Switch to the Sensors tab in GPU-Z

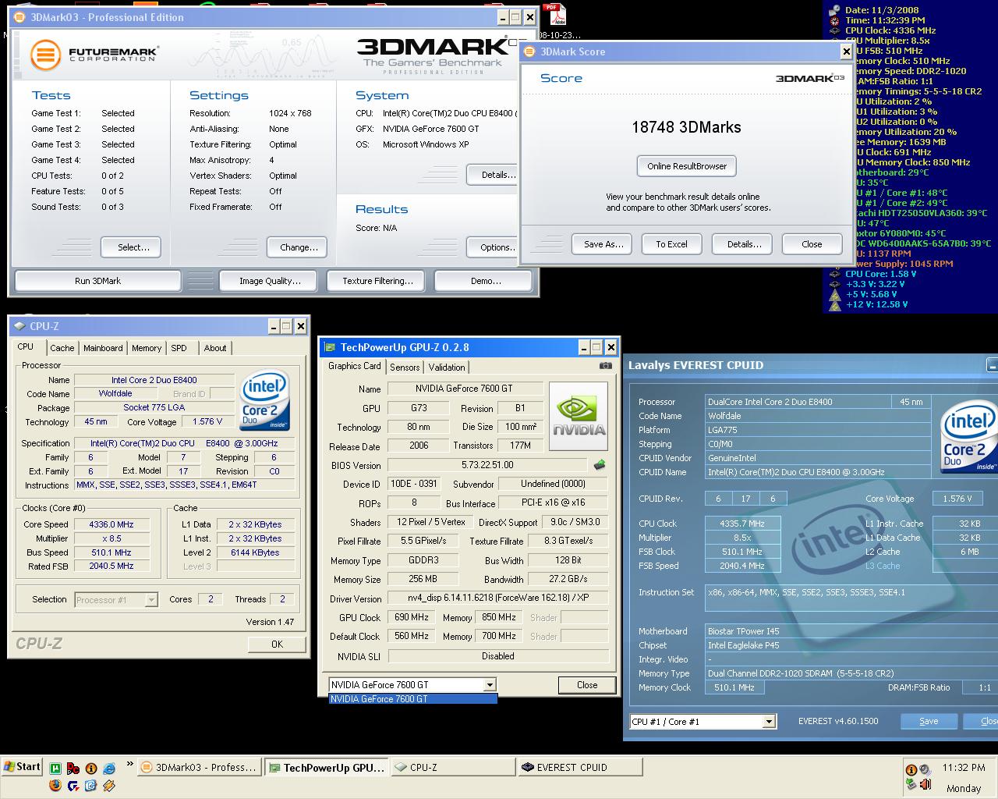pyautogui.click(x=405, y=367)
